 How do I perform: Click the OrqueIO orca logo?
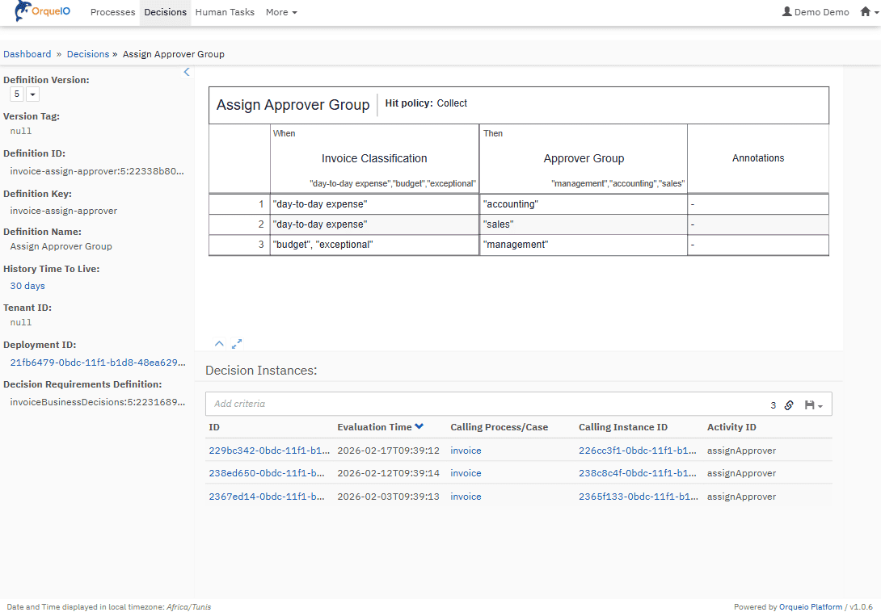[x=43, y=11]
